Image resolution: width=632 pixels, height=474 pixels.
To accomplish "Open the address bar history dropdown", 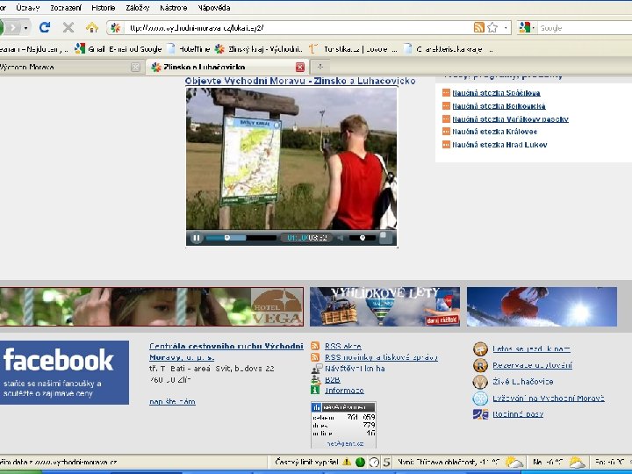I will tap(506, 28).
